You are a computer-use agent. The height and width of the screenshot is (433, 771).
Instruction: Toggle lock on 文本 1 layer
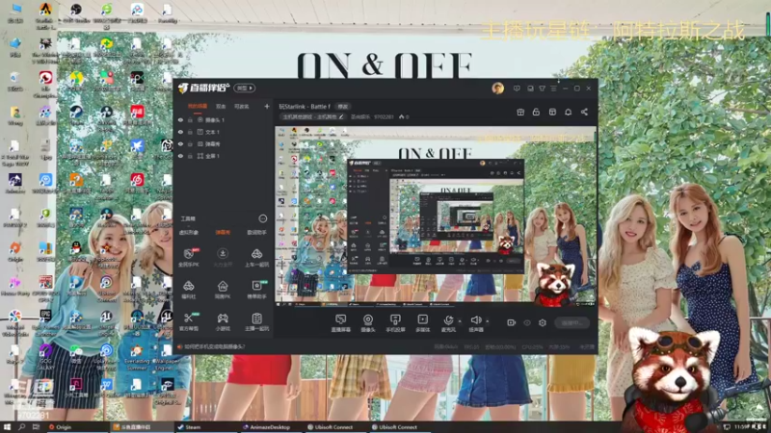[x=190, y=132]
